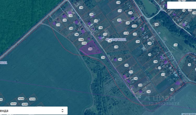Select parcel label 49

(x=71, y=28)
